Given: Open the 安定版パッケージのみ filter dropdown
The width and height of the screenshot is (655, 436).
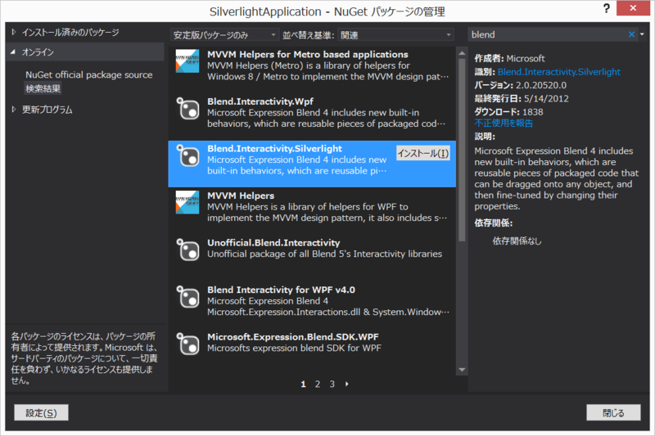Looking at the screenshot, I should click(x=224, y=35).
